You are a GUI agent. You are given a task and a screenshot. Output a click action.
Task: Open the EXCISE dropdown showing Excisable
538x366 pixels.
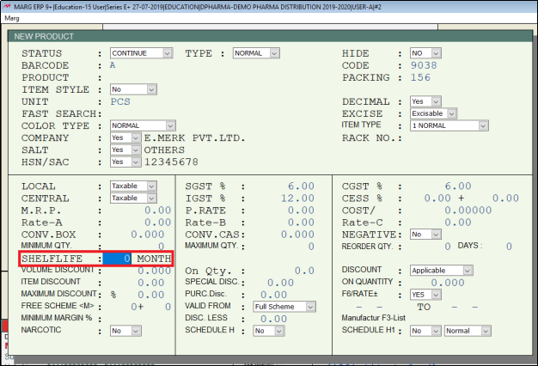[433, 113]
